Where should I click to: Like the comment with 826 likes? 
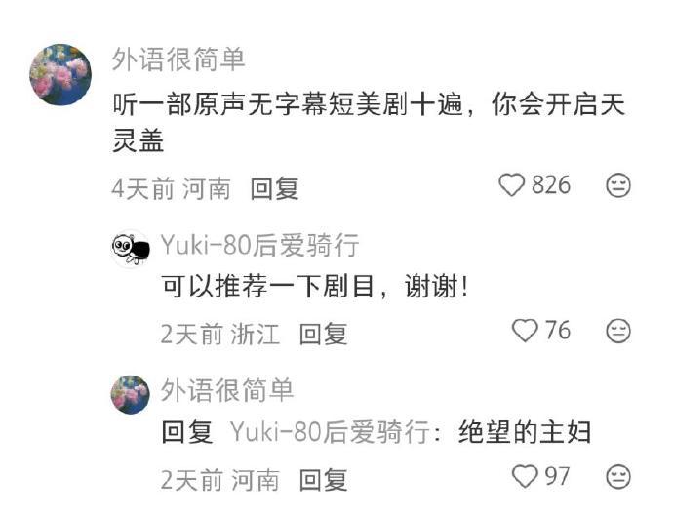(511, 185)
